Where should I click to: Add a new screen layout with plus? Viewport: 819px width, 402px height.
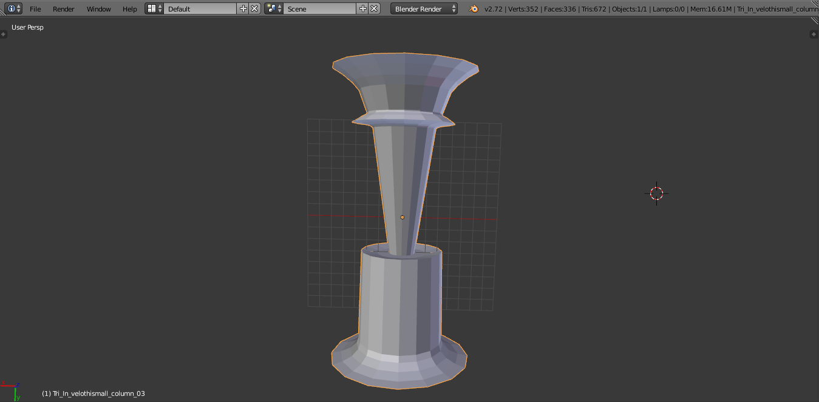(x=243, y=8)
